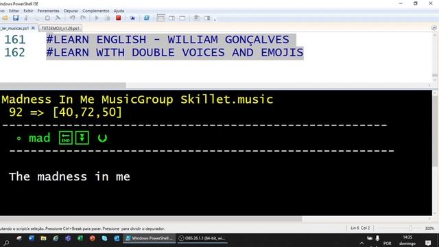Screen dimensions: 439x247
Task: Open the Exibir menu
Action: (x=28, y=11)
